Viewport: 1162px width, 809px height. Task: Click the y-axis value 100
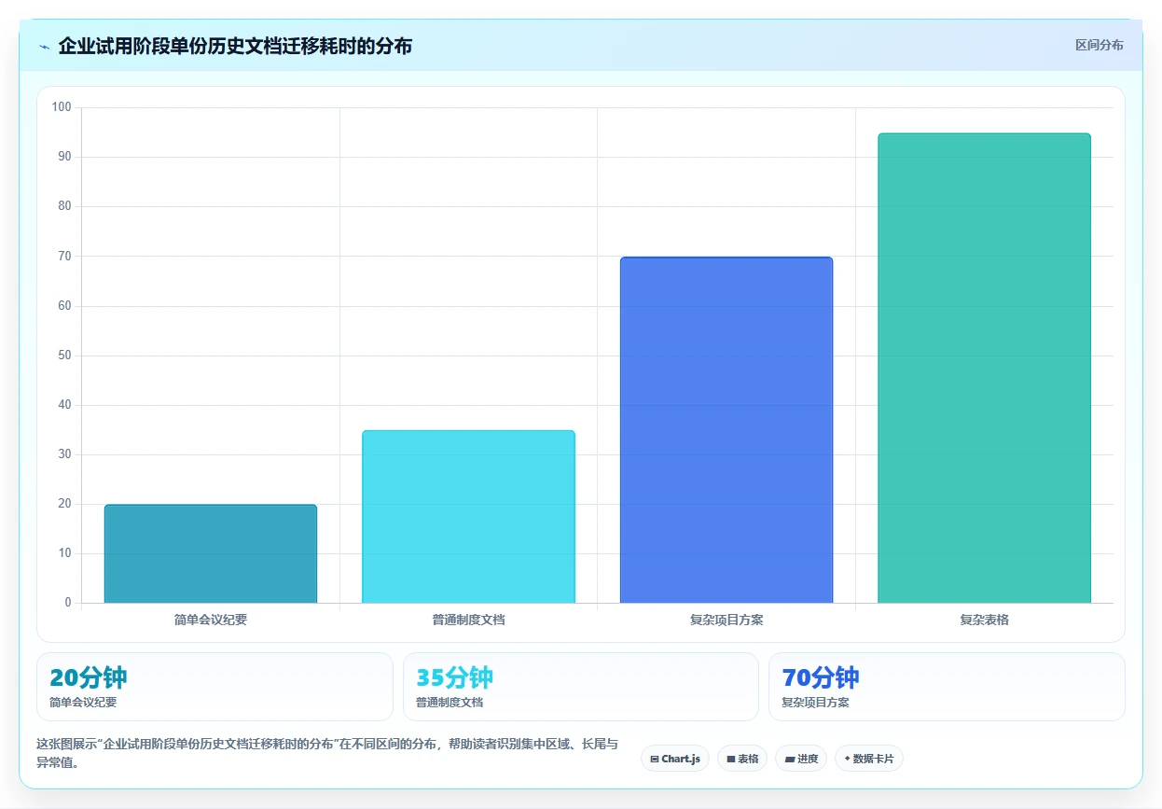coord(62,107)
